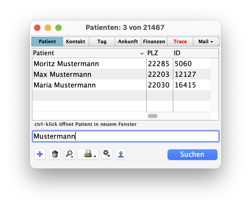The height and width of the screenshot is (208, 251).
Task: Click the horizontal scrollbar under the table
Action: coord(153,116)
